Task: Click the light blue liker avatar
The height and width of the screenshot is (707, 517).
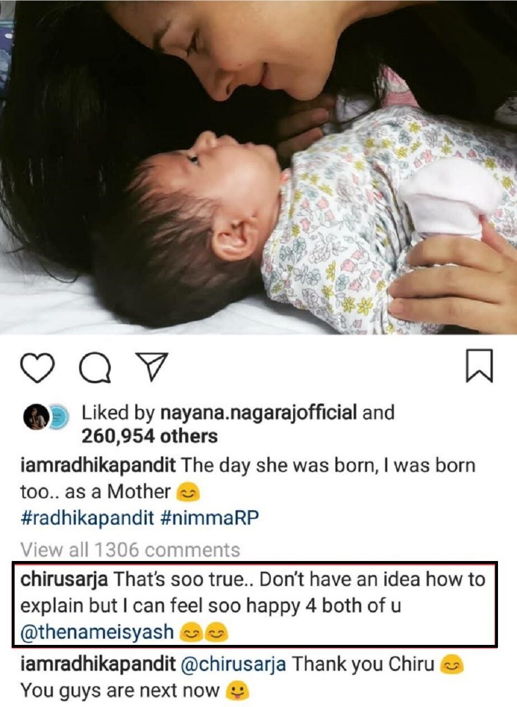Action: pyautogui.click(x=58, y=418)
